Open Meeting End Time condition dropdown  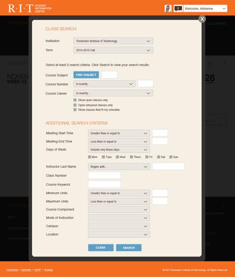click(x=119, y=142)
